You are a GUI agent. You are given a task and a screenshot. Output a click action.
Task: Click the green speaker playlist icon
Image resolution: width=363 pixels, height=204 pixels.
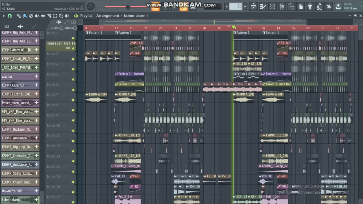pyautogui.click(x=76, y=16)
